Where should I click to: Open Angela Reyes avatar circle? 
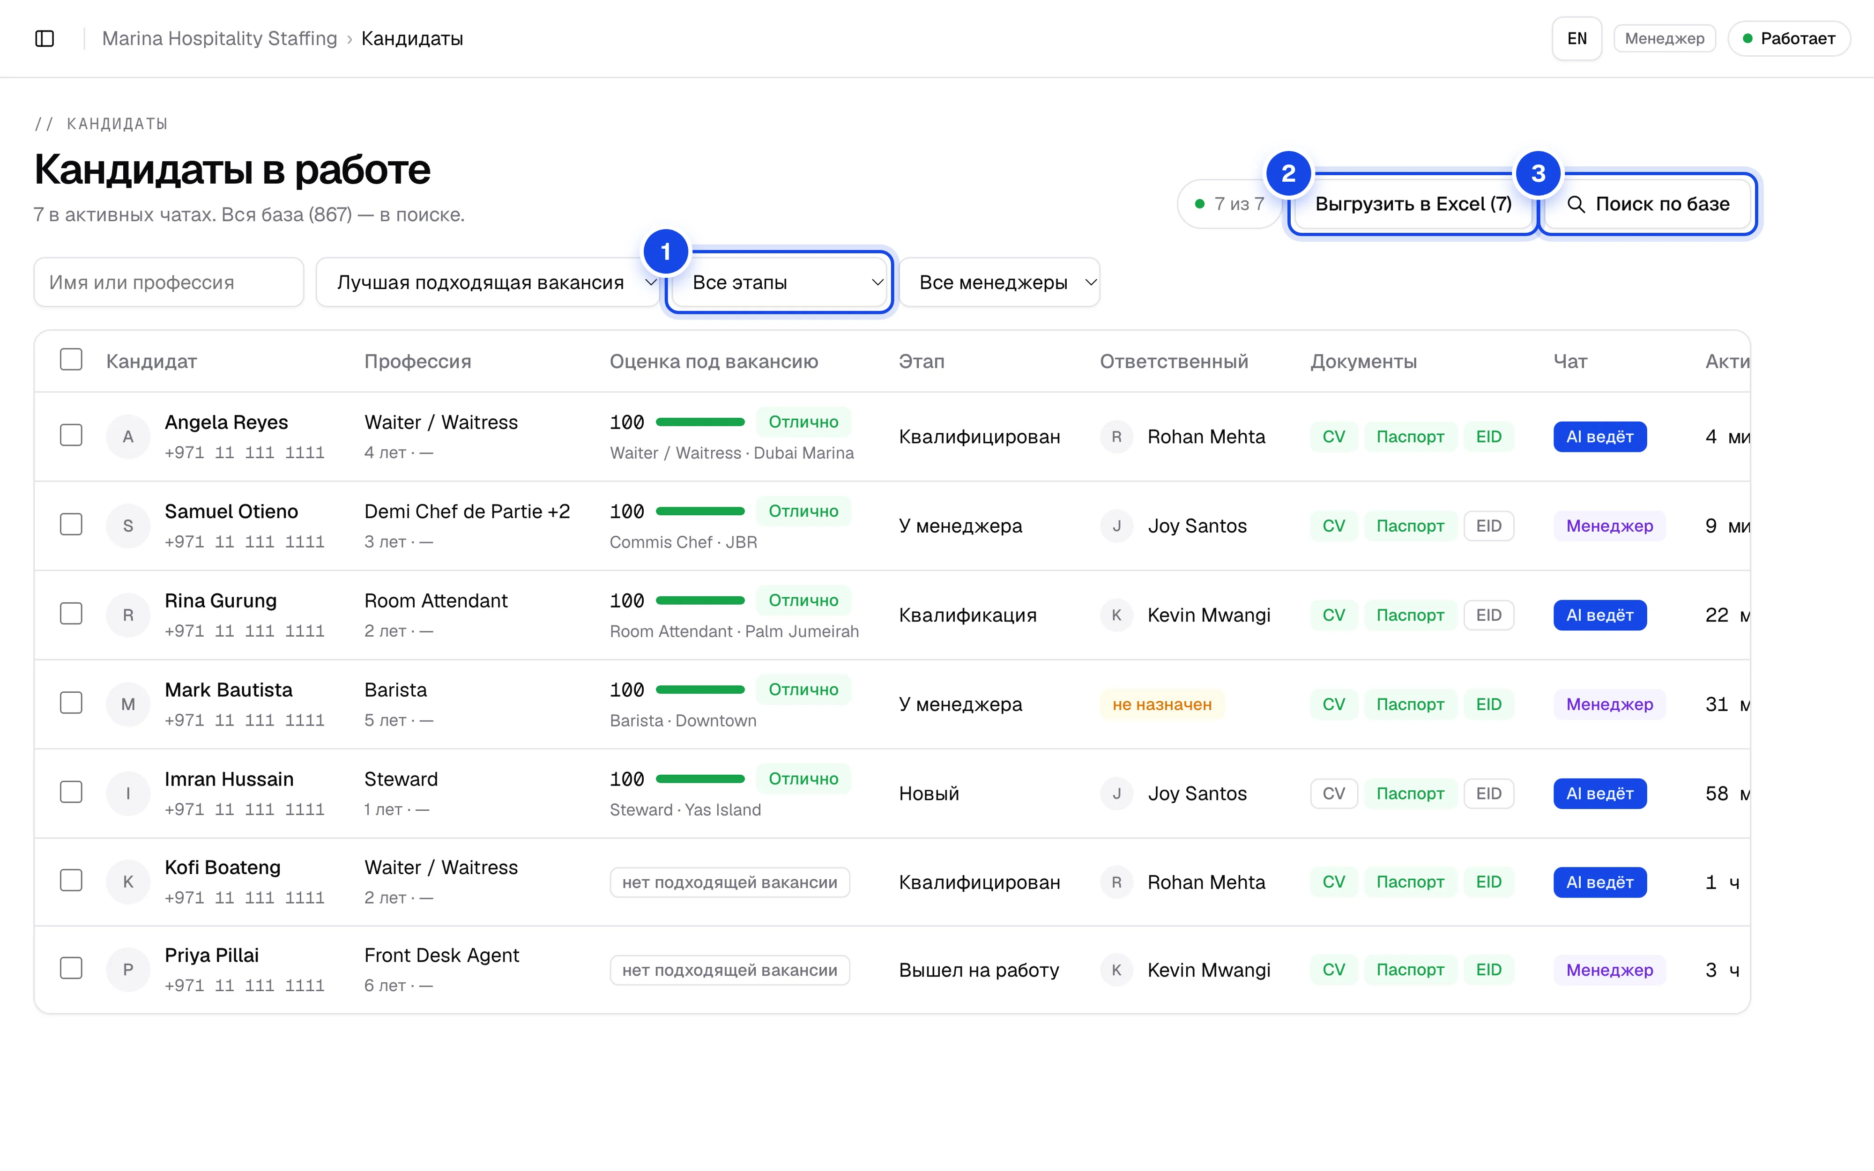128,437
